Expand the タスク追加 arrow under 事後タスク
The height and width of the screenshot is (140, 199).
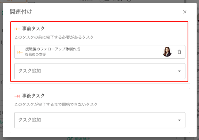click(x=179, y=120)
